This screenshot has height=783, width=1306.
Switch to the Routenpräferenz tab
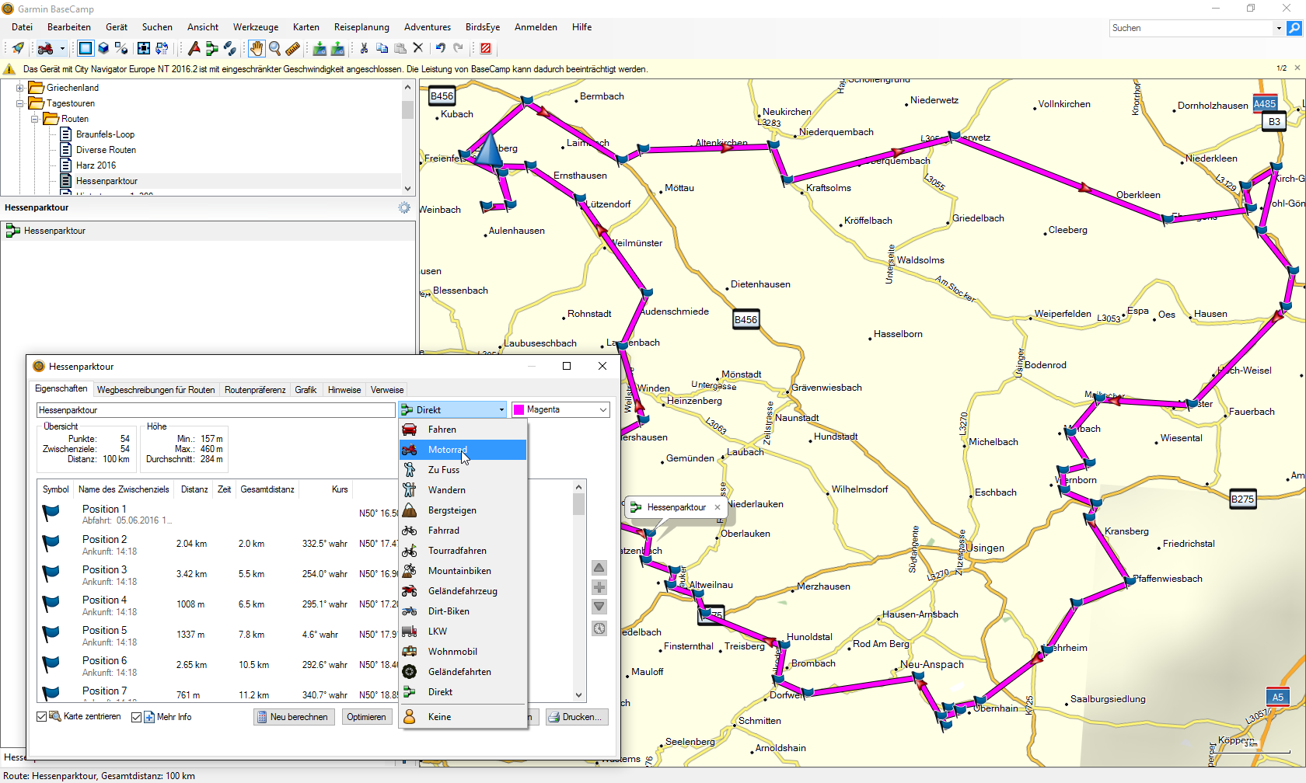(255, 390)
